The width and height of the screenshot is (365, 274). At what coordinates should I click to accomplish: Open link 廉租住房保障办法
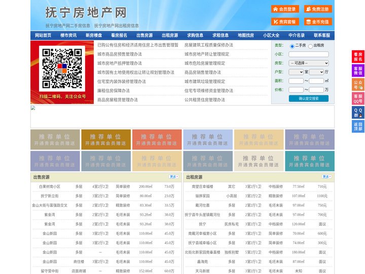pyautogui.click(x=114, y=91)
